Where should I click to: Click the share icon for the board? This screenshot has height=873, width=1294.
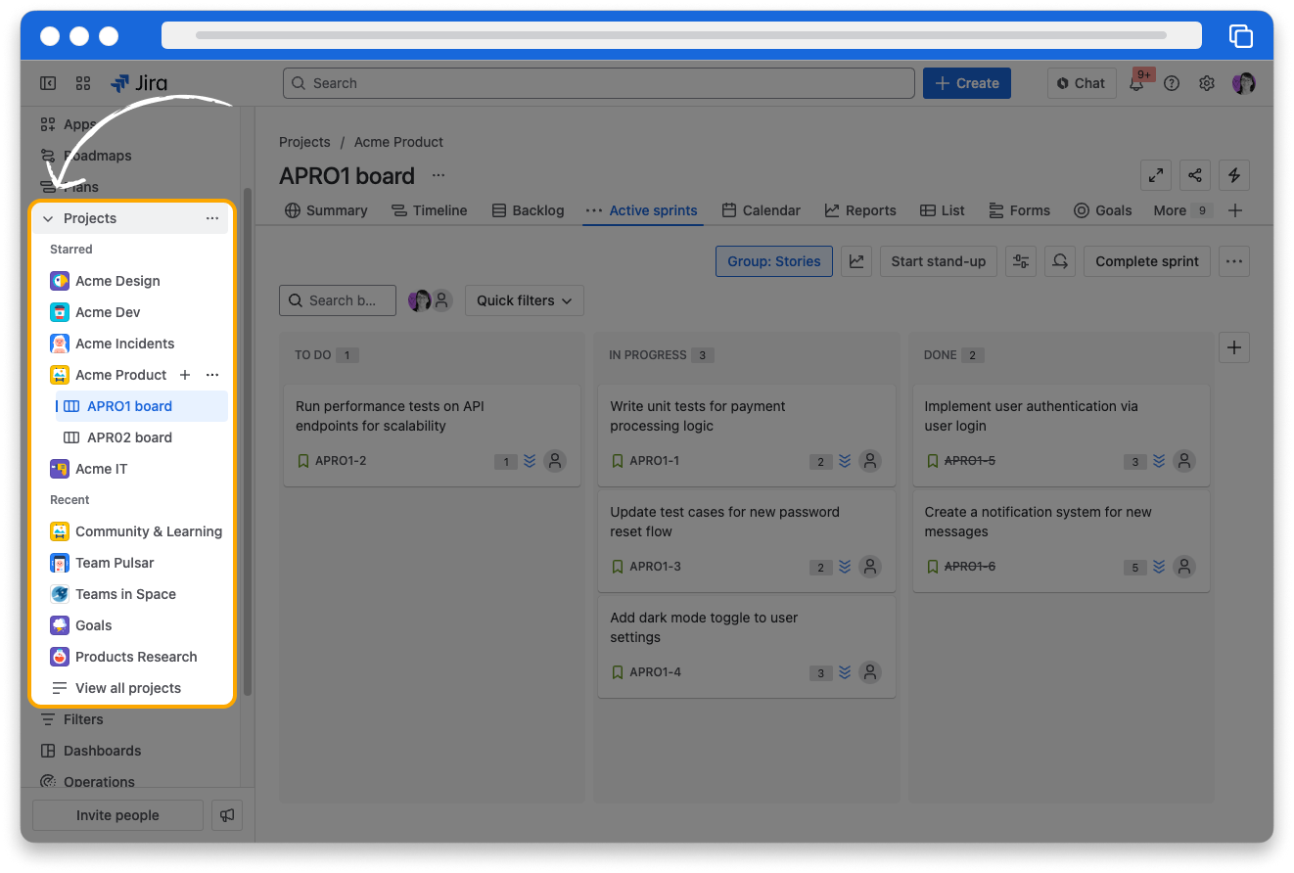(x=1195, y=175)
